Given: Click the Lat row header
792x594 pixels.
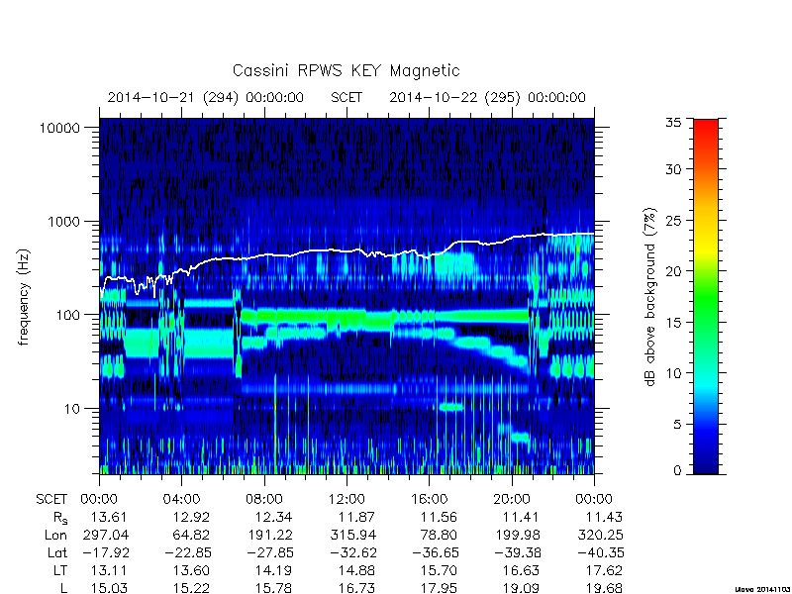Looking at the screenshot, I should (57, 553).
